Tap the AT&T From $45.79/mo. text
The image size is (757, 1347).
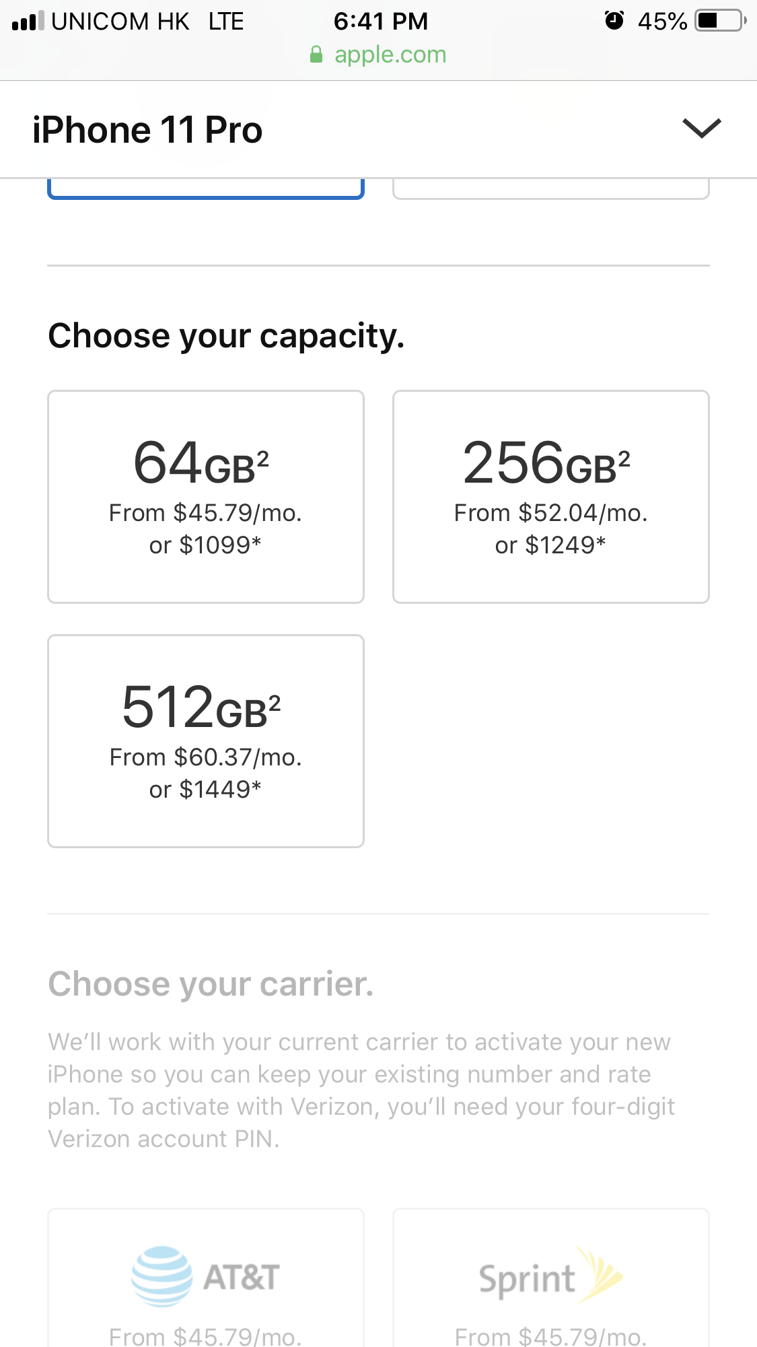tap(205, 1336)
